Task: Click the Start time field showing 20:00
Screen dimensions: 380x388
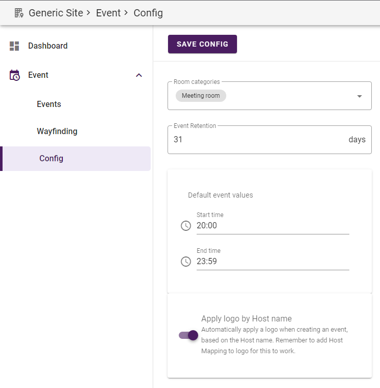Action: click(272, 226)
